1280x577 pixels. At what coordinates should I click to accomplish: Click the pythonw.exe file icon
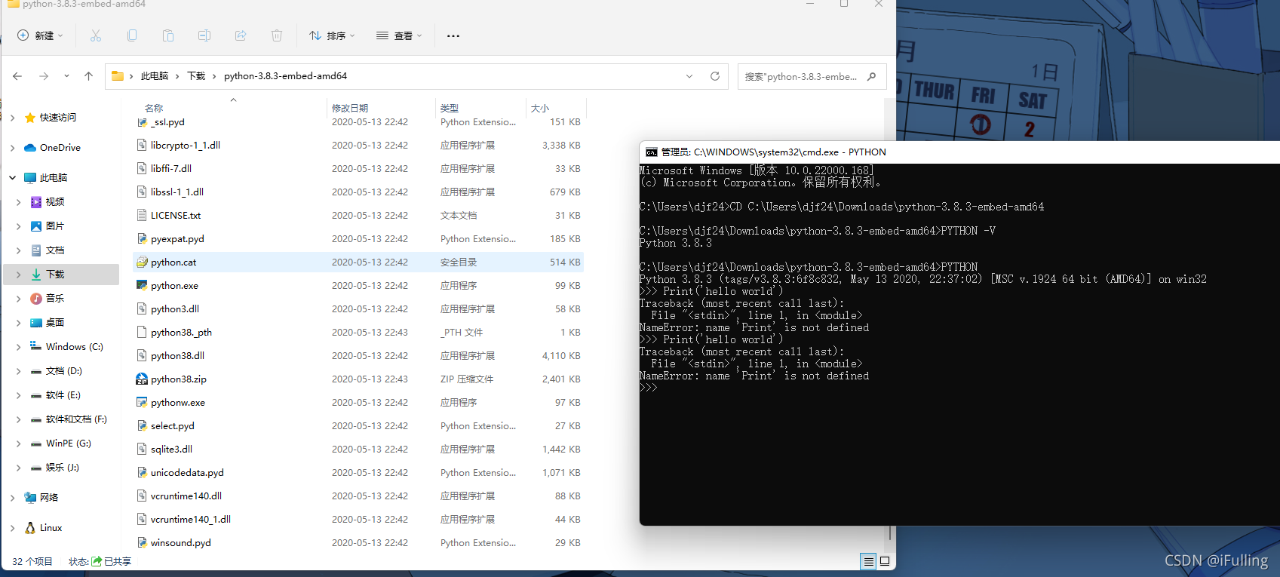142,402
